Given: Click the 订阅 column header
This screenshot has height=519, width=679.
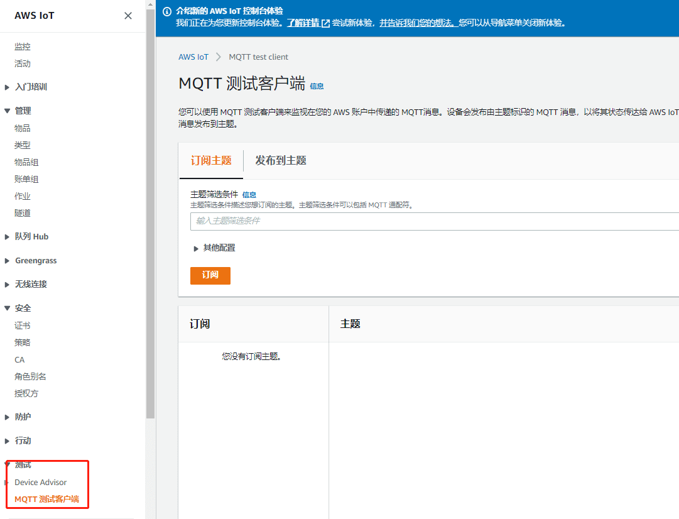Looking at the screenshot, I should click(x=200, y=324).
